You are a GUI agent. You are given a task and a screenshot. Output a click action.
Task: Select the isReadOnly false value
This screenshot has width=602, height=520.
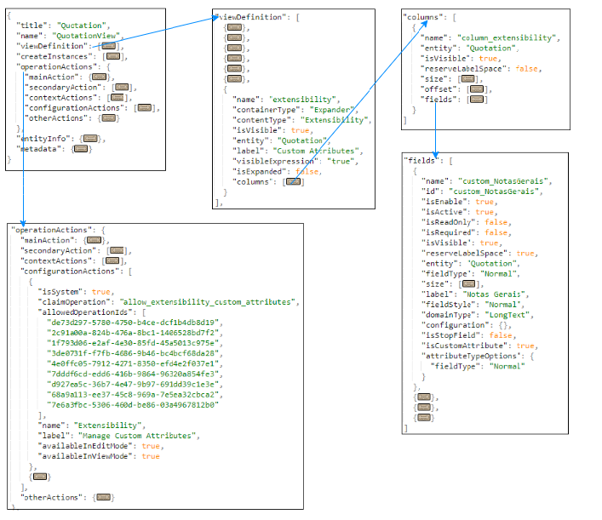(496, 222)
